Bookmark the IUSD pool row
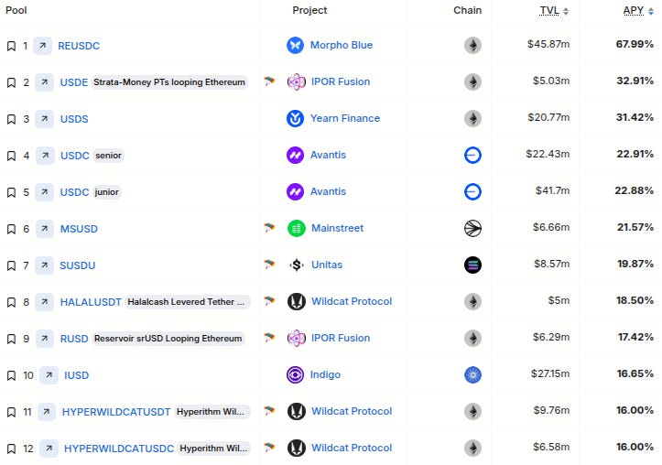 pos(11,375)
